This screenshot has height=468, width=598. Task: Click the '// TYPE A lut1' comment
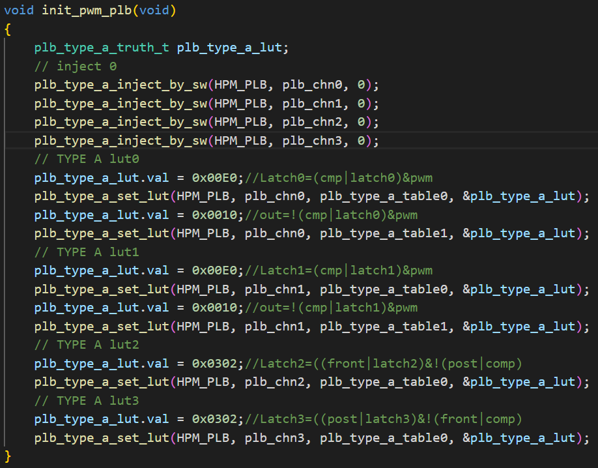click(x=87, y=252)
